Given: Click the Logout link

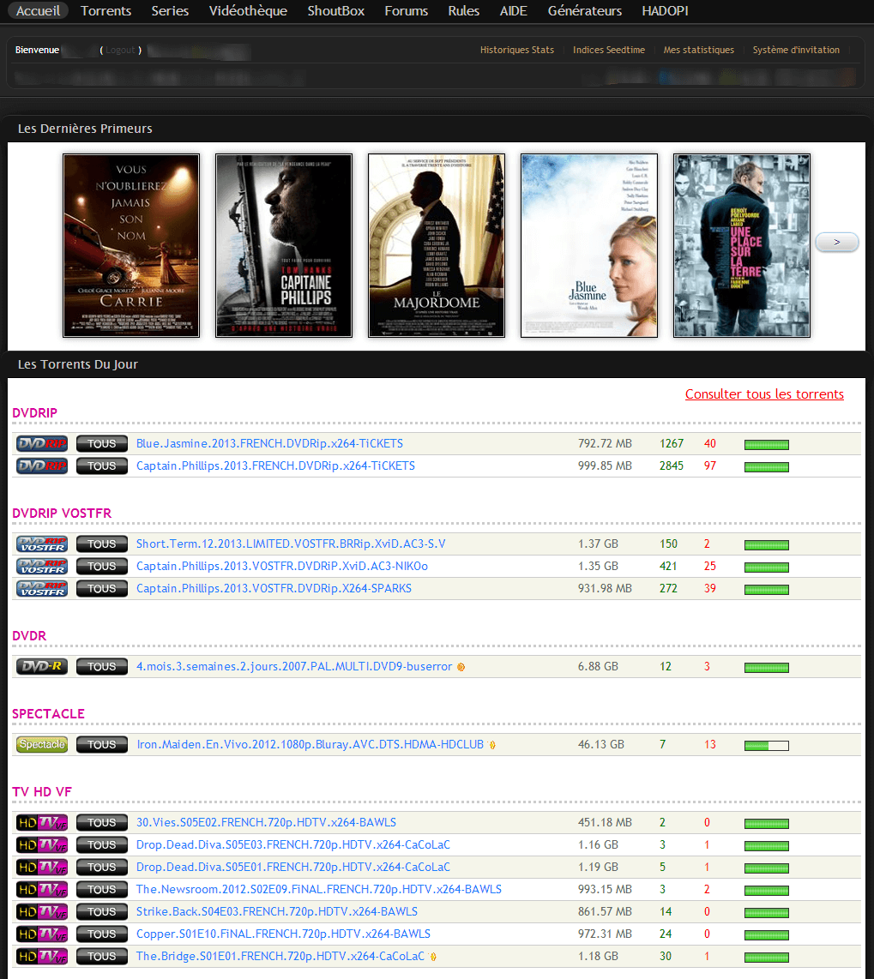Looking at the screenshot, I should click(120, 50).
